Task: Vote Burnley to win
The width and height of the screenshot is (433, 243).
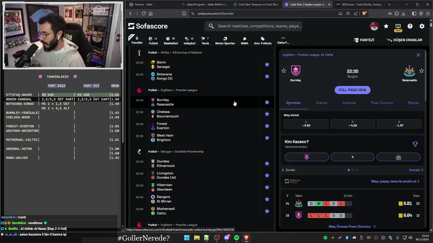Action: [307, 157]
